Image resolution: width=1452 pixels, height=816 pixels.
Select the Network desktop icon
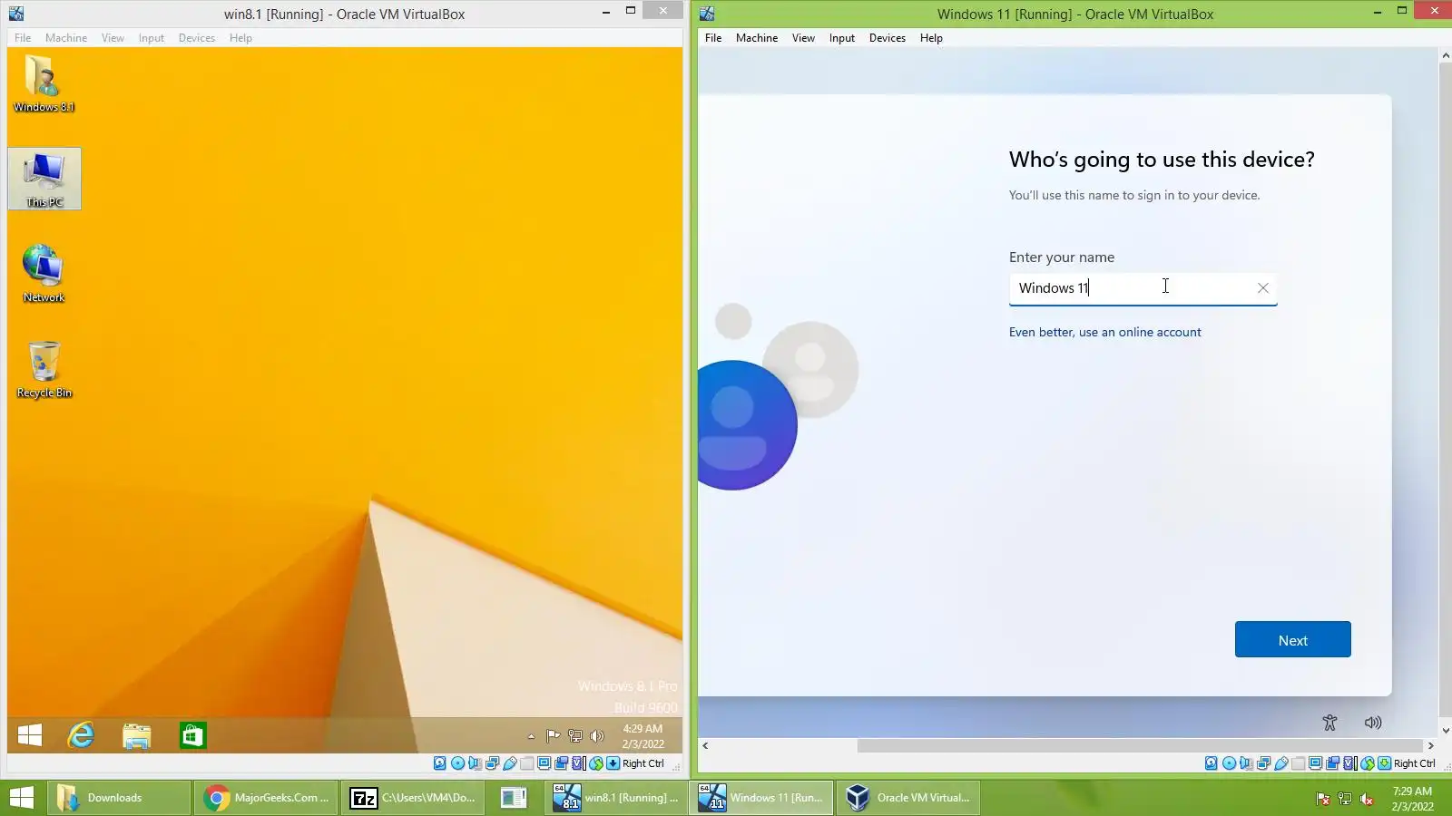point(44,274)
